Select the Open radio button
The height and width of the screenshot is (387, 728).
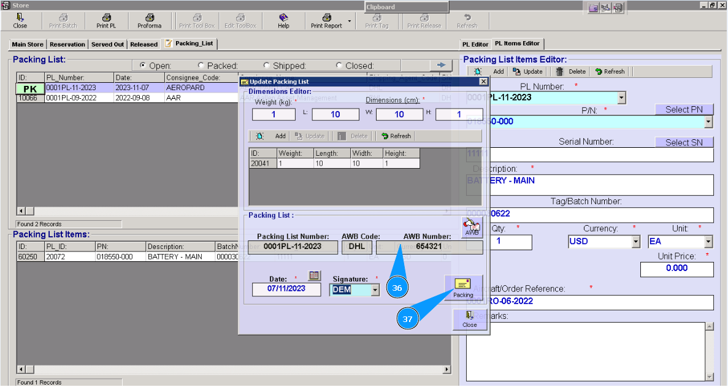tap(143, 66)
